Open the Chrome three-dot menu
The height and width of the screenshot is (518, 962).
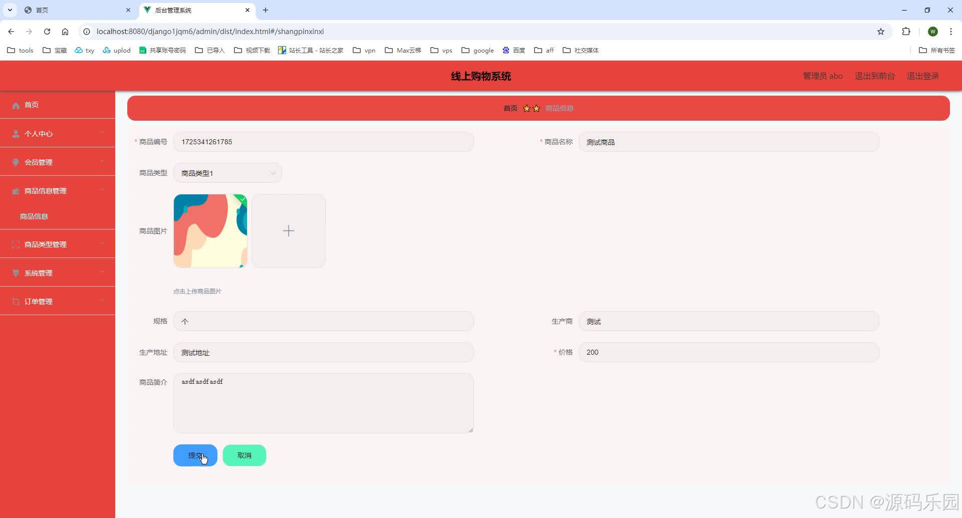[951, 31]
